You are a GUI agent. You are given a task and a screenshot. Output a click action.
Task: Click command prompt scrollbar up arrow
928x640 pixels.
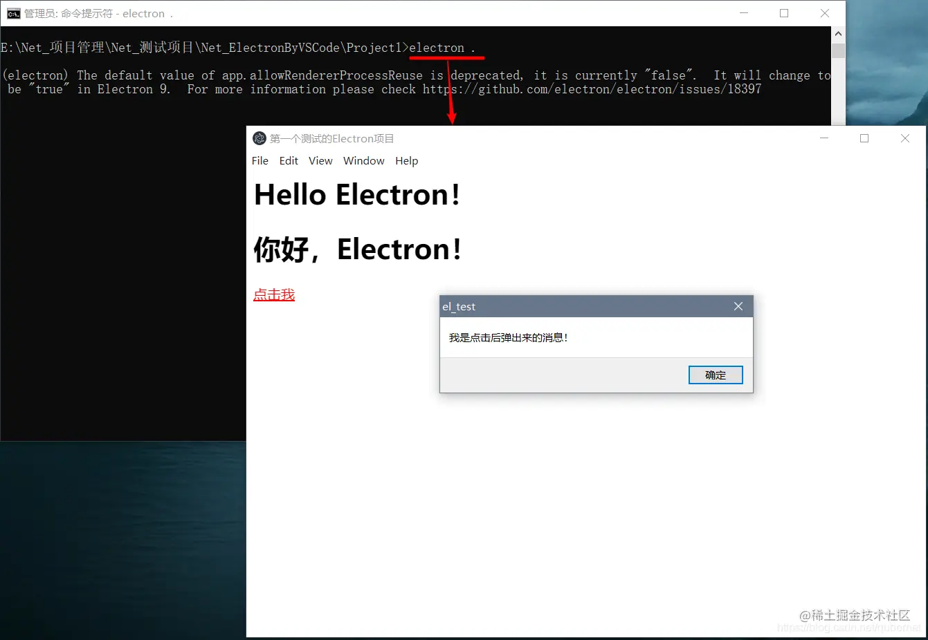(x=838, y=33)
